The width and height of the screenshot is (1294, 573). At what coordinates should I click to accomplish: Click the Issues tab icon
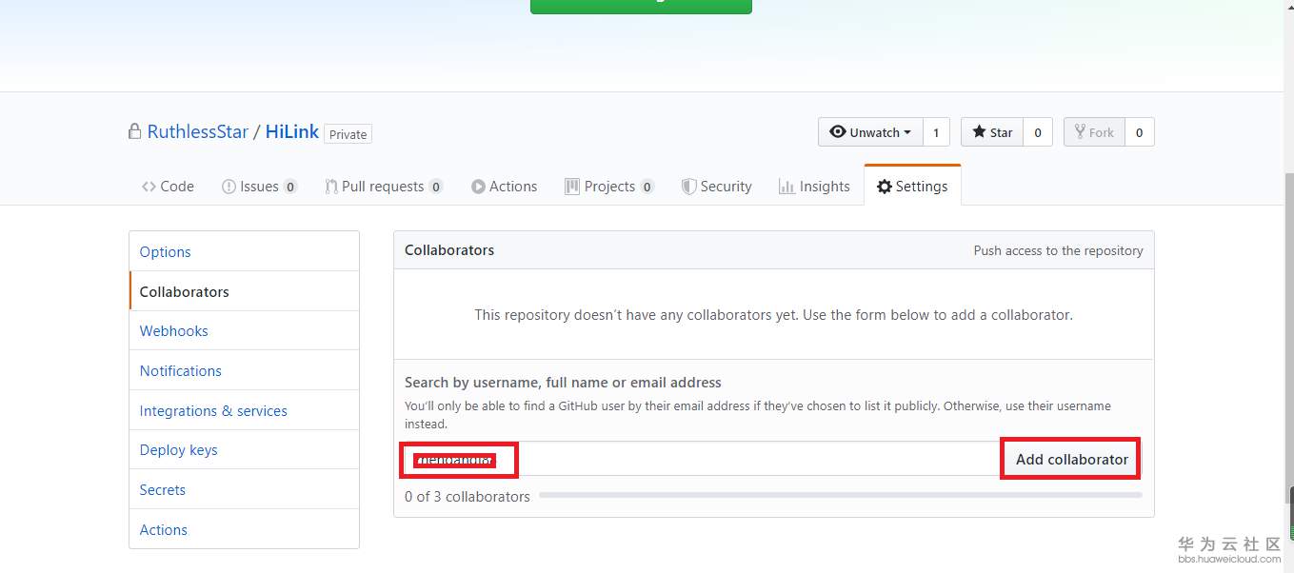click(x=229, y=187)
